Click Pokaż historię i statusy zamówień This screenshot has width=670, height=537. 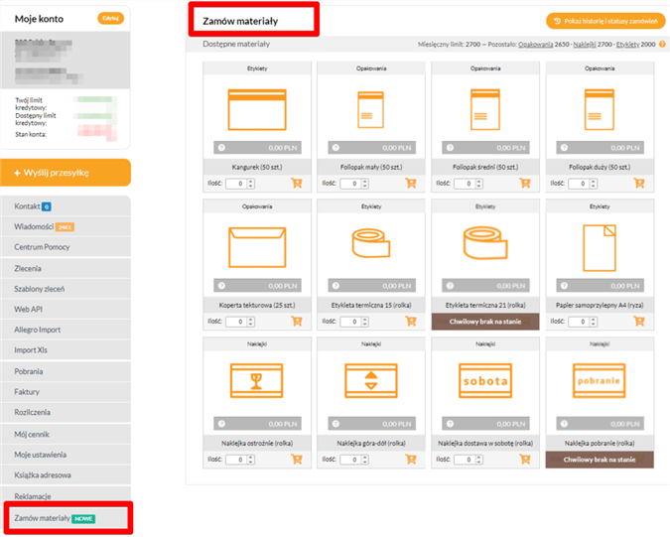tap(604, 20)
